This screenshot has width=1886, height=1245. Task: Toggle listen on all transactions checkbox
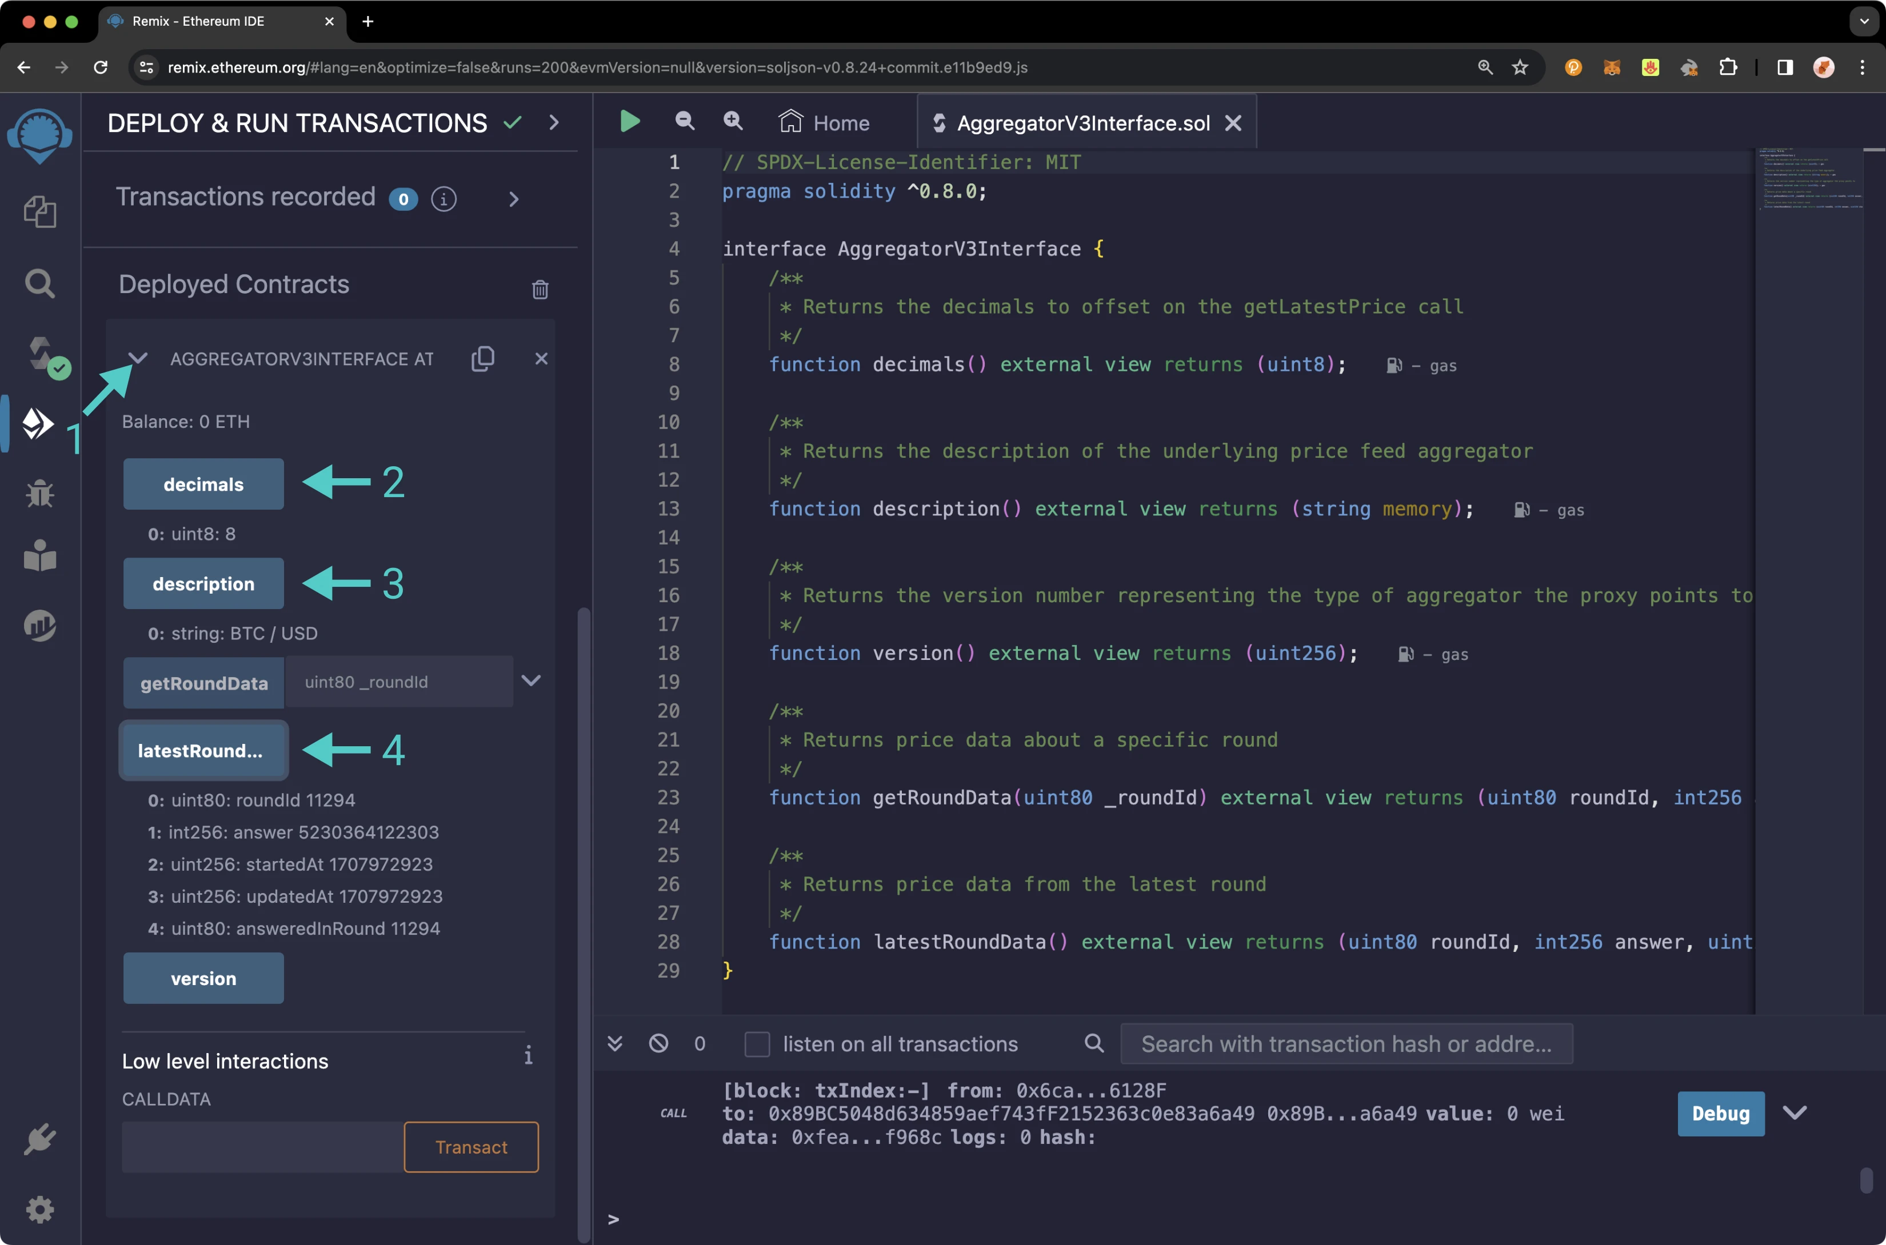[757, 1044]
